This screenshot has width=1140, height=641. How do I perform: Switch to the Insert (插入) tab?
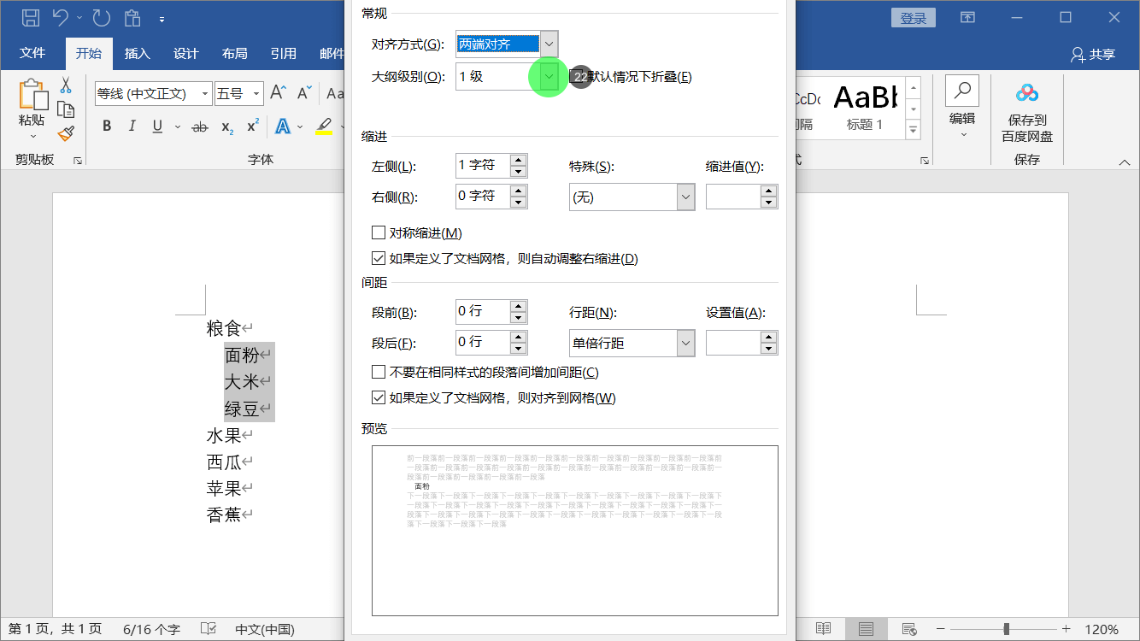tap(137, 53)
